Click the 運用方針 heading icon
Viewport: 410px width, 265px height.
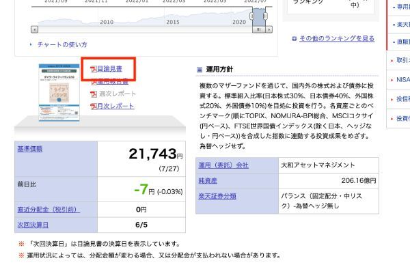[200, 70]
